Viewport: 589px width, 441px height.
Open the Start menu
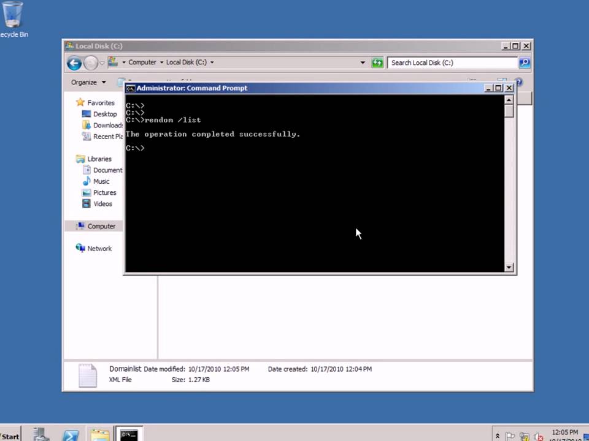click(10, 435)
